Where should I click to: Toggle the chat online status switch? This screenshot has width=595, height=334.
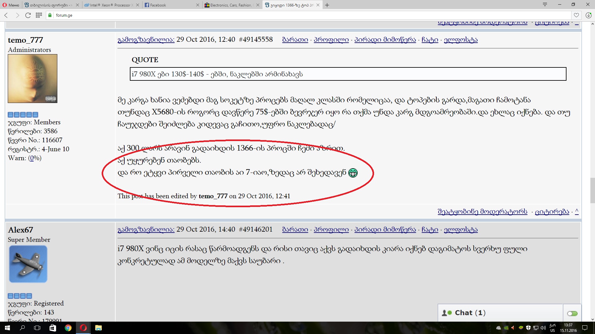(x=572, y=313)
